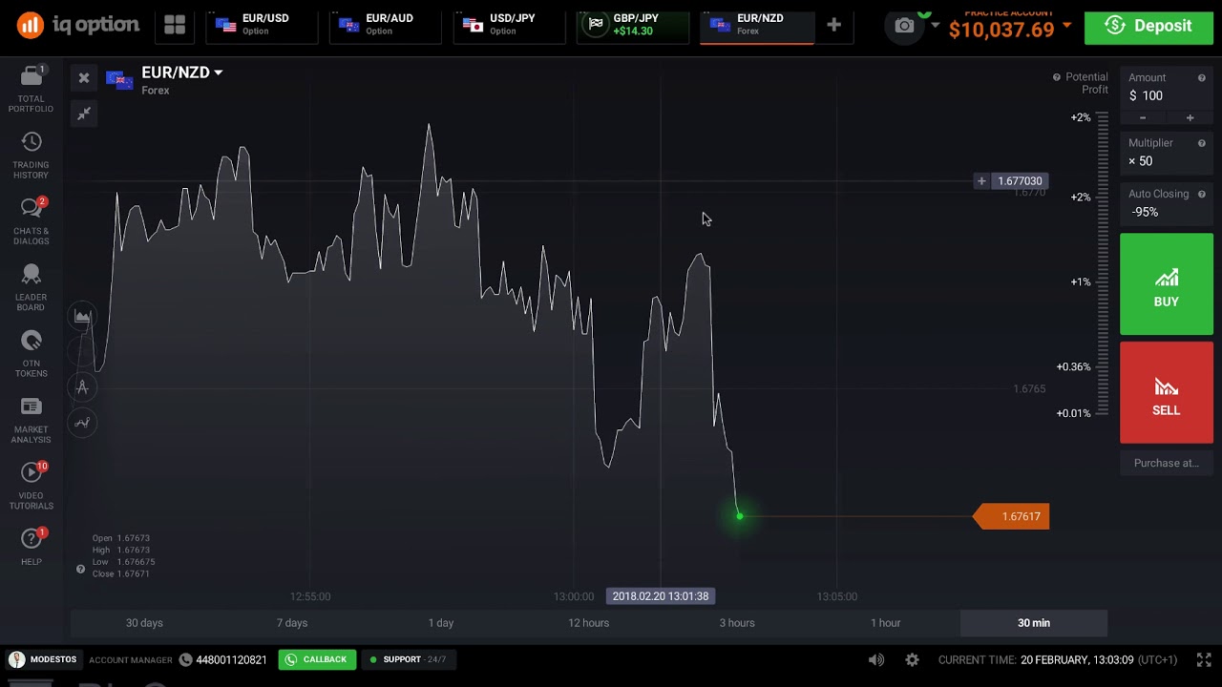Open the Total Portfolio briefcase icon
The height and width of the screenshot is (687, 1222).
click(x=32, y=78)
